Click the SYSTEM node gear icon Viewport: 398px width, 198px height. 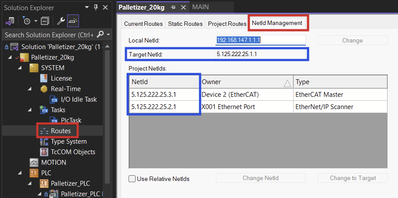(x=34, y=68)
